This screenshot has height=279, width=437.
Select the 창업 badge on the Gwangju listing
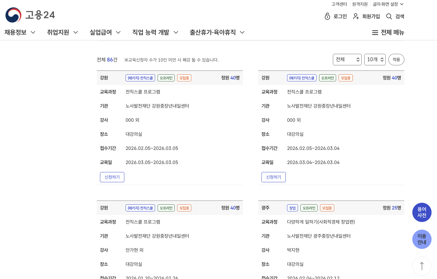(x=292, y=208)
